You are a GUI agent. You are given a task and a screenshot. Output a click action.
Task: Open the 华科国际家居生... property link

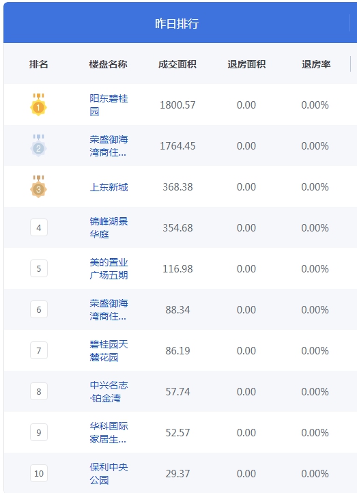point(109,433)
